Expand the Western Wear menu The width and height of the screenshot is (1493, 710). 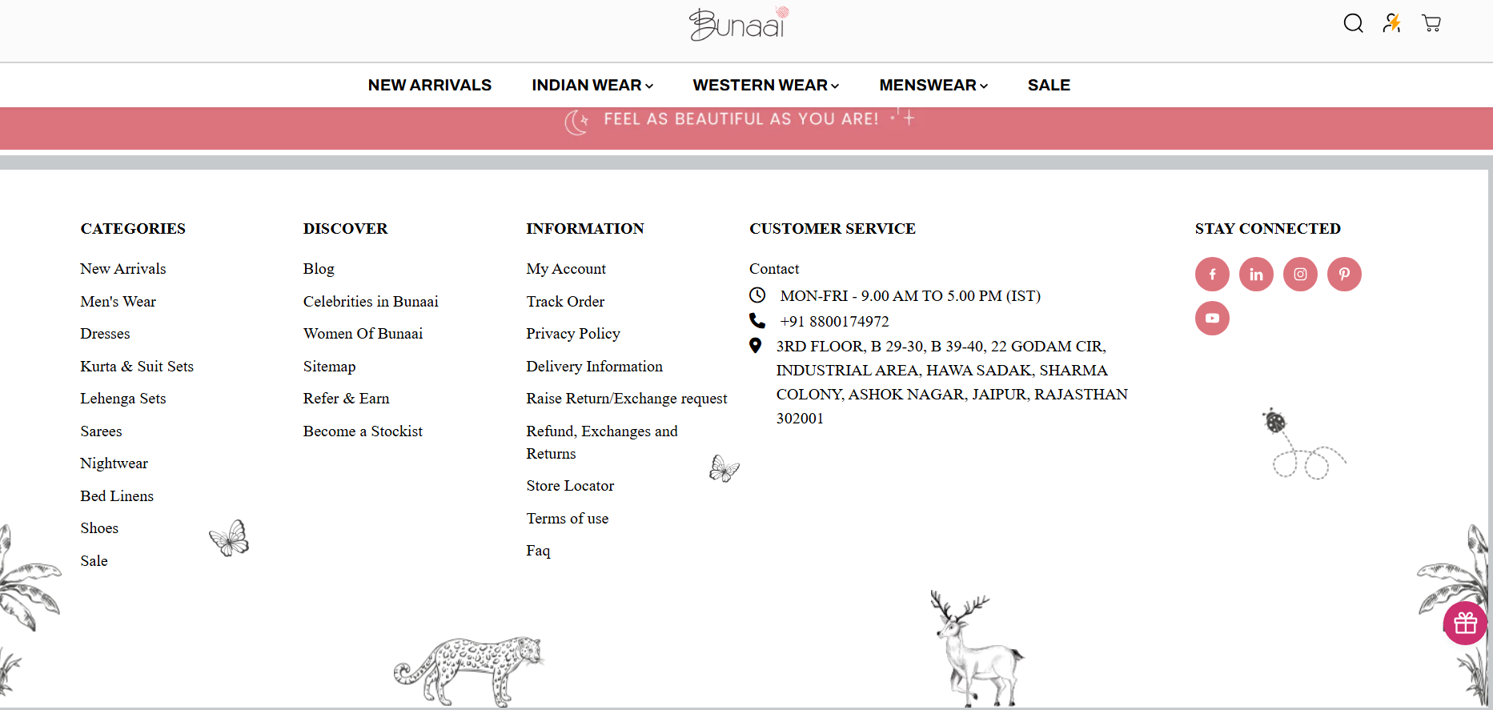pos(766,85)
